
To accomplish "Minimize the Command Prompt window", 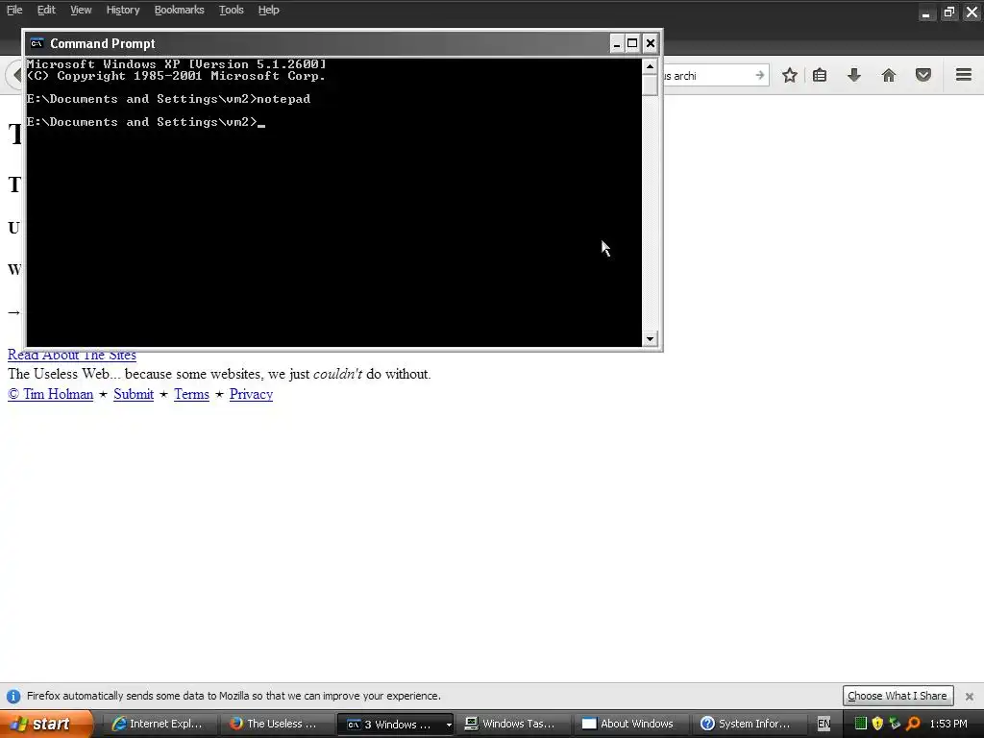I will 616,43.
